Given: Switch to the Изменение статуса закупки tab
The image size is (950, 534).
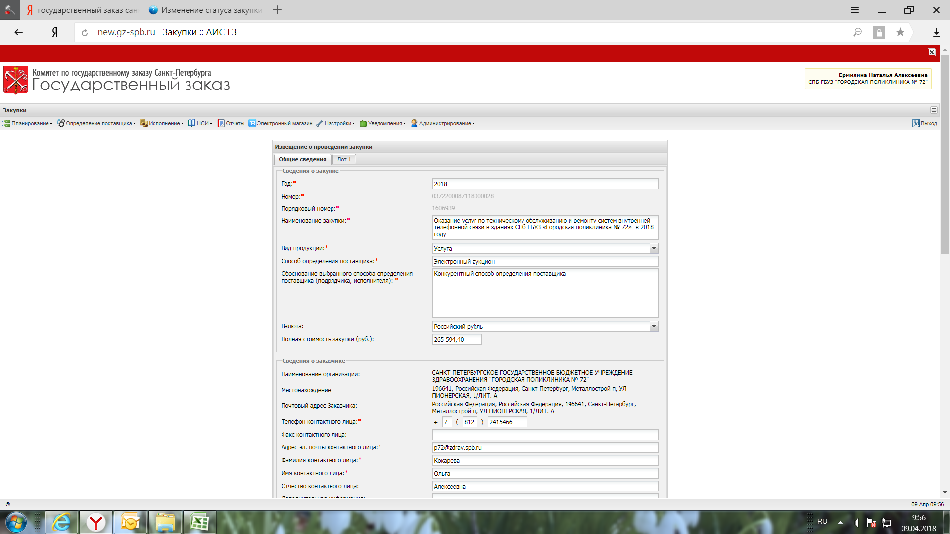Looking at the screenshot, I should (205, 10).
